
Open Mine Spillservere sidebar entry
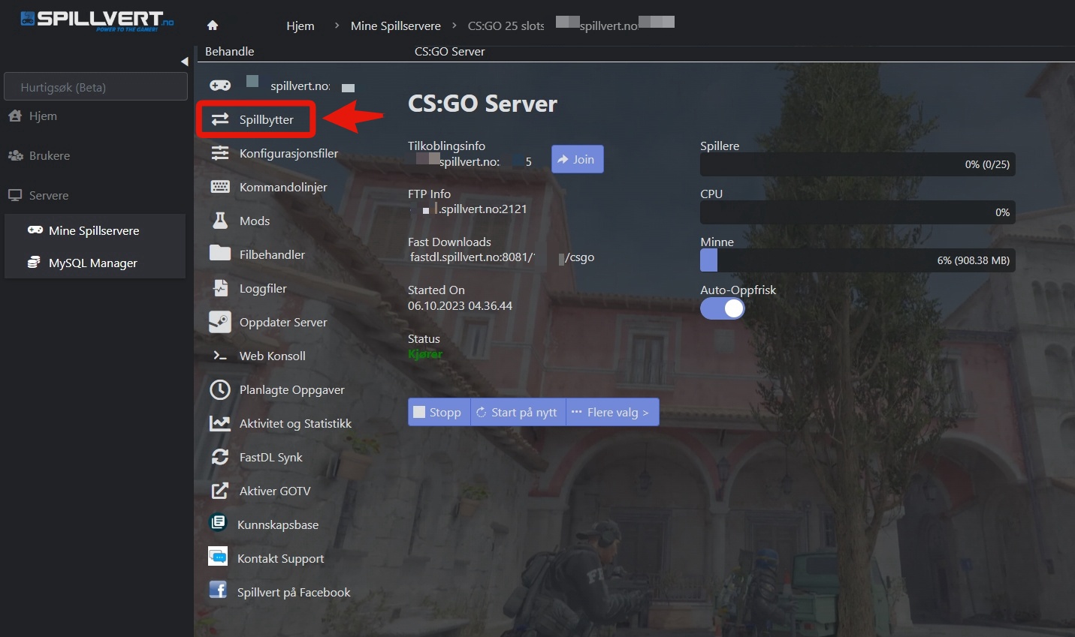pyautogui.click(x=94, y=231)
